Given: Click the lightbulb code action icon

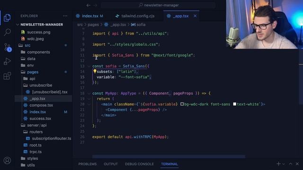Looking at the screenshot, I should (95, 71).
